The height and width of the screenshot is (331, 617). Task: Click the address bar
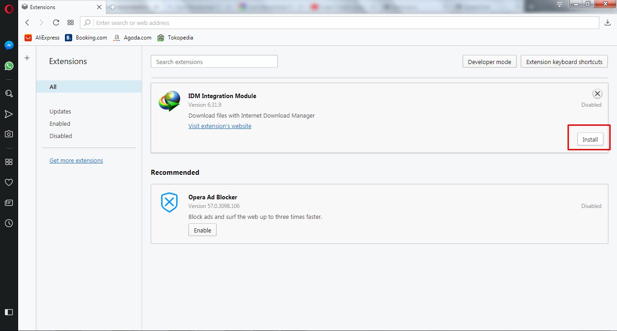tap(340, 23)
